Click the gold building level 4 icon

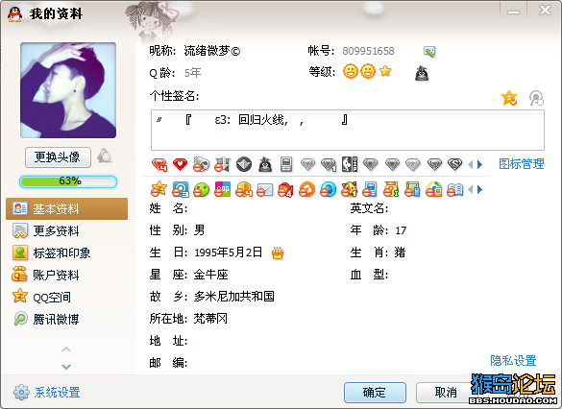pyautogui.click(x=244, y=189)
